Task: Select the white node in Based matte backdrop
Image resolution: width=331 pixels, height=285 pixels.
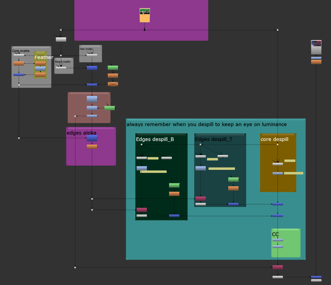Action: point(61,68)
